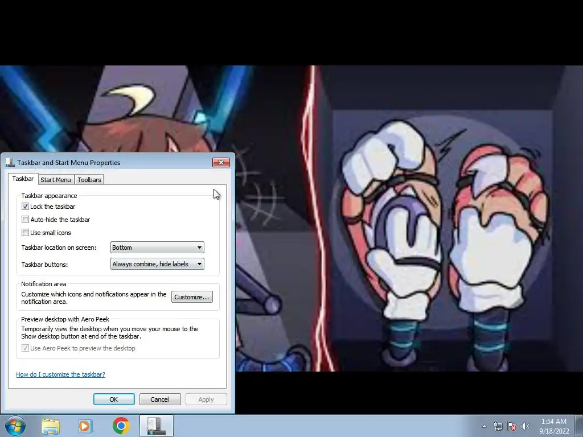Open the Action Center flag icon
Viewport: 583px width, 437px height.
(512, 426)
